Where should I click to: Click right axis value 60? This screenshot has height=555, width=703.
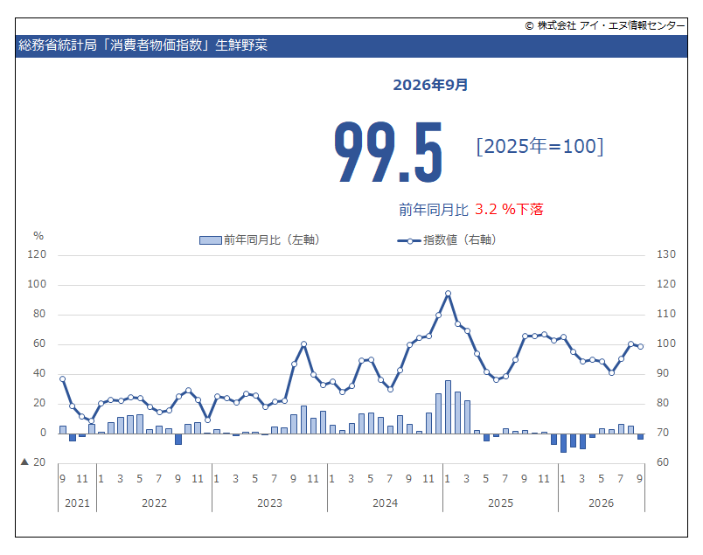(663, 462)
